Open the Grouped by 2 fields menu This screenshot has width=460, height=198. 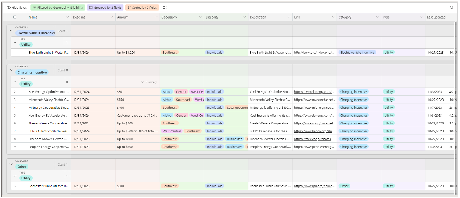(105, 7)
